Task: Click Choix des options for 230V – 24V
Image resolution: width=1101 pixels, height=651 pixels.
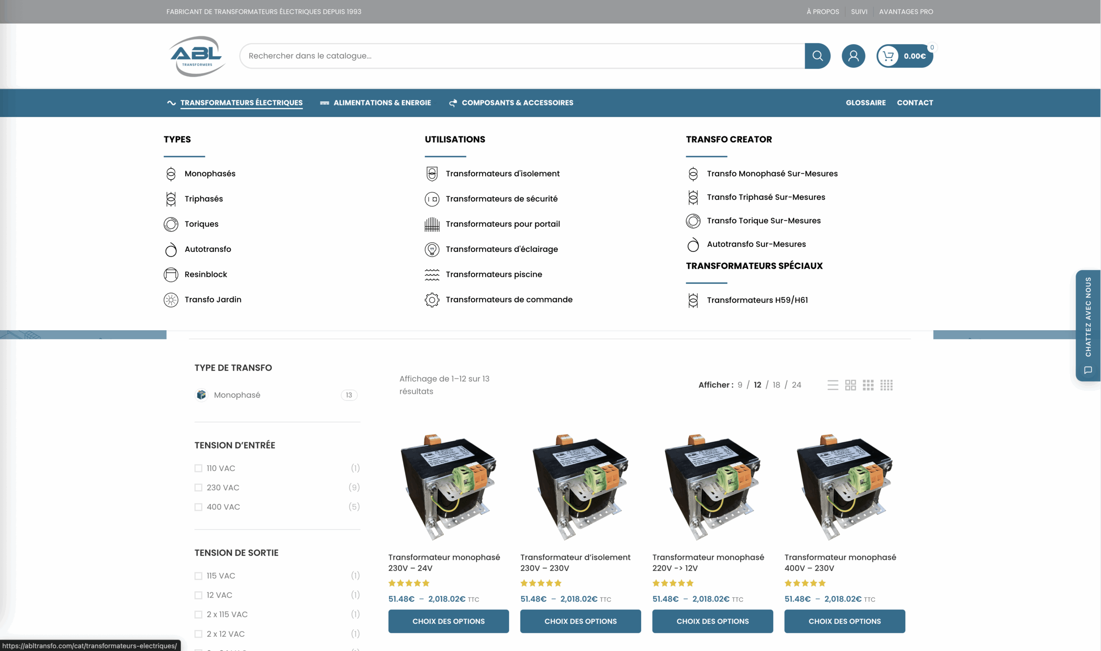Action: (x=448, y=621)
